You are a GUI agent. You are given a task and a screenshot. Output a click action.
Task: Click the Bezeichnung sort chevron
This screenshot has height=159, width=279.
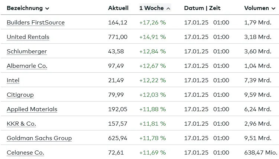point(47,9)
